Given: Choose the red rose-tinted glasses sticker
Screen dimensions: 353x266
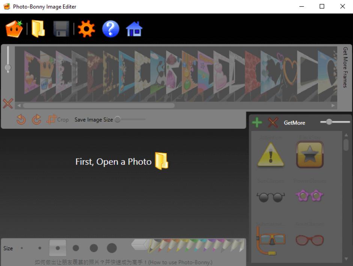Looking at the screenshot, I should pyautogui.click(x=309, y=240).
